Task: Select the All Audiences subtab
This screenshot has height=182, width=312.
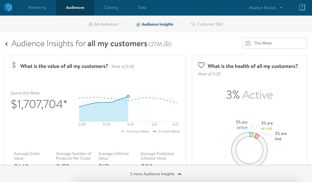Action: pyautogui.click(x=103, y=24)
